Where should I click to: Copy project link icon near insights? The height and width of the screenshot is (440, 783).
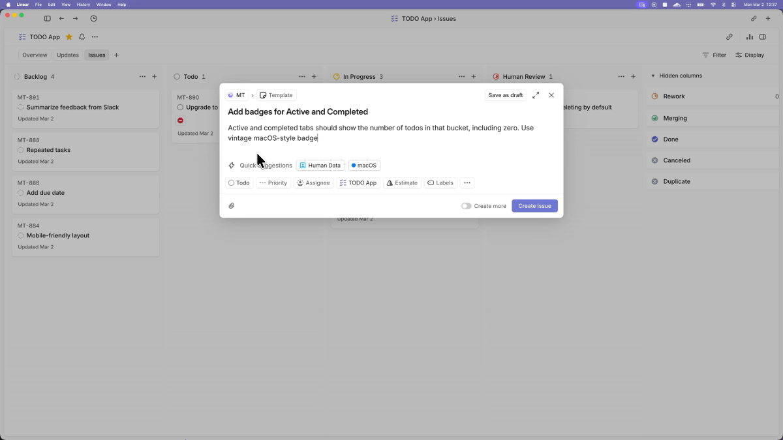click(x=729, y=37)
